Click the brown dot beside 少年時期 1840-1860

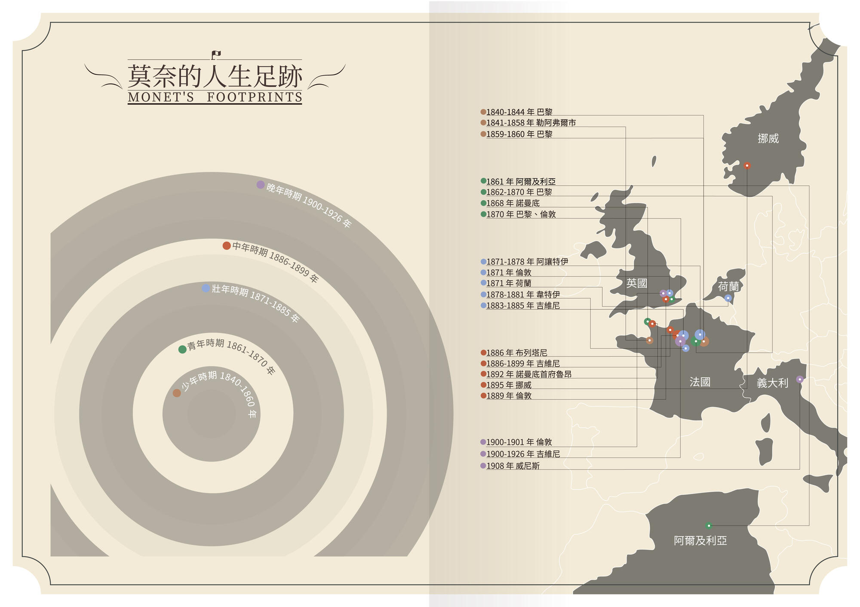click(x=177, y=393)
